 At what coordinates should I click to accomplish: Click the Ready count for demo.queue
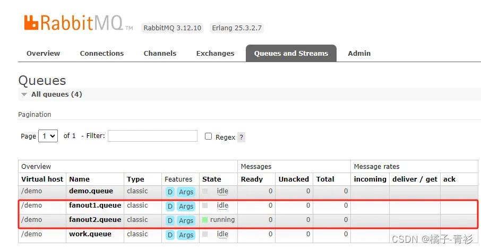pos(271,191)
